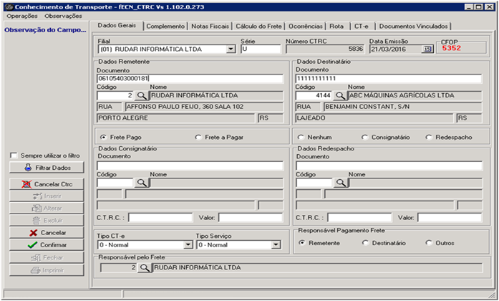Switch to the Cálculo do Frete tab

(x=258, y=27)
